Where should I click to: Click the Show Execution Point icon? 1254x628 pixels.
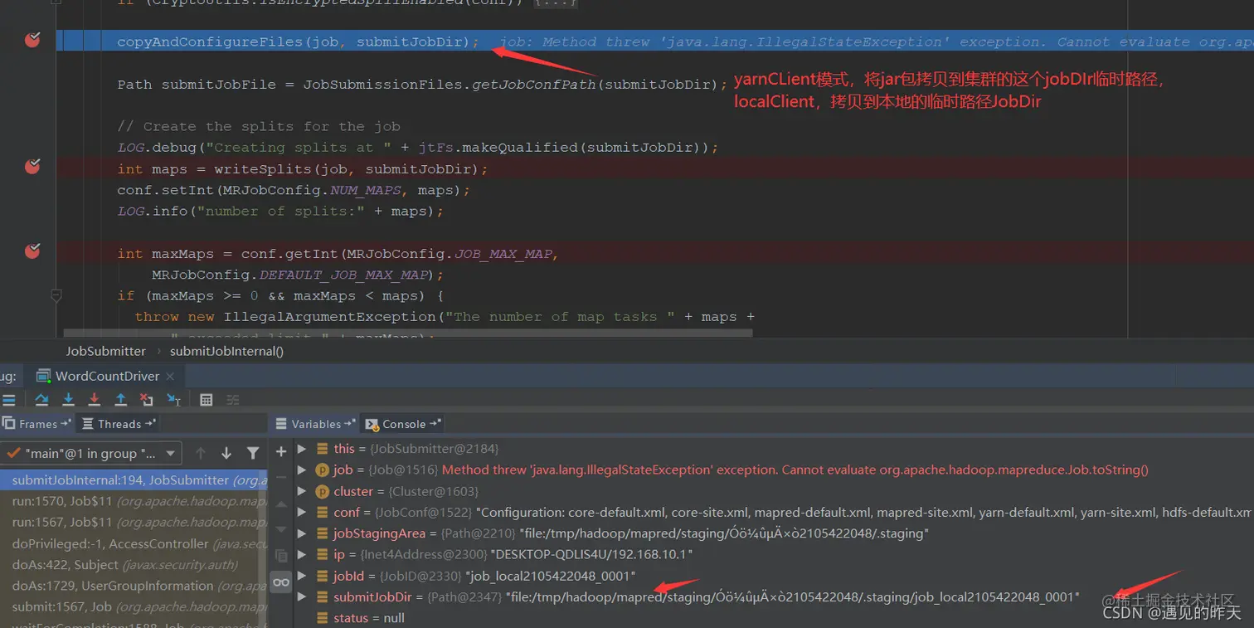(7, 399)
